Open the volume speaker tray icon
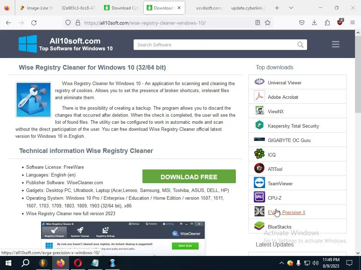The height and width of the screenshot is (270, 361). (316, 263)
